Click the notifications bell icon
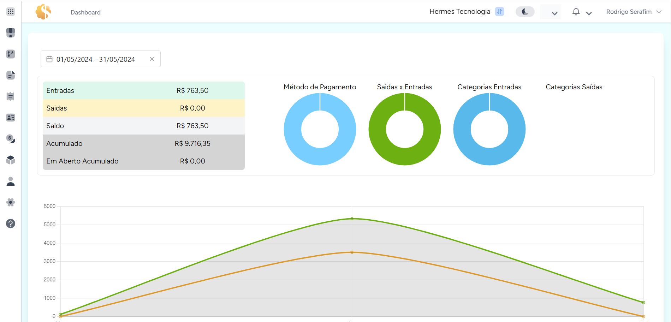671x322 pixels. (576, 12)
